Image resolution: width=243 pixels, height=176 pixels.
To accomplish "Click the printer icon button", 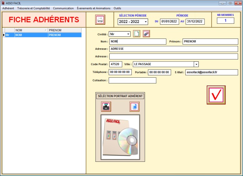I will pos(100,20).
